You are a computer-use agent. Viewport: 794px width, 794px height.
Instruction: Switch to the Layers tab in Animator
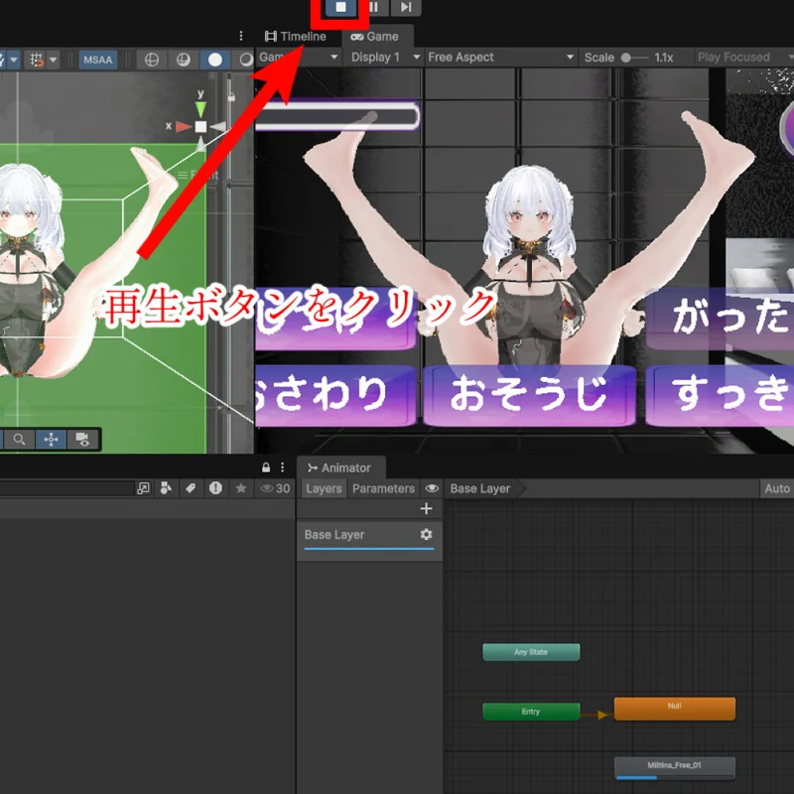[x=324, y=488]
